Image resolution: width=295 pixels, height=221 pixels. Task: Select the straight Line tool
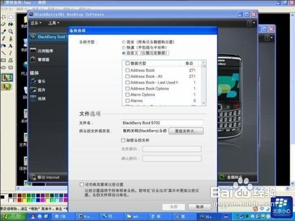(4, 53)
